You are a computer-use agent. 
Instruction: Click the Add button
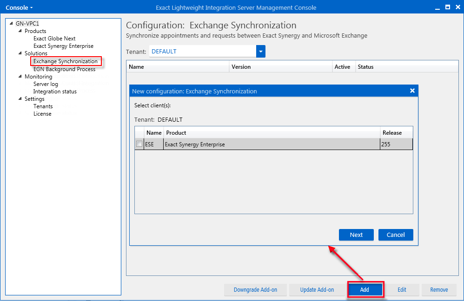coord(365,290)
